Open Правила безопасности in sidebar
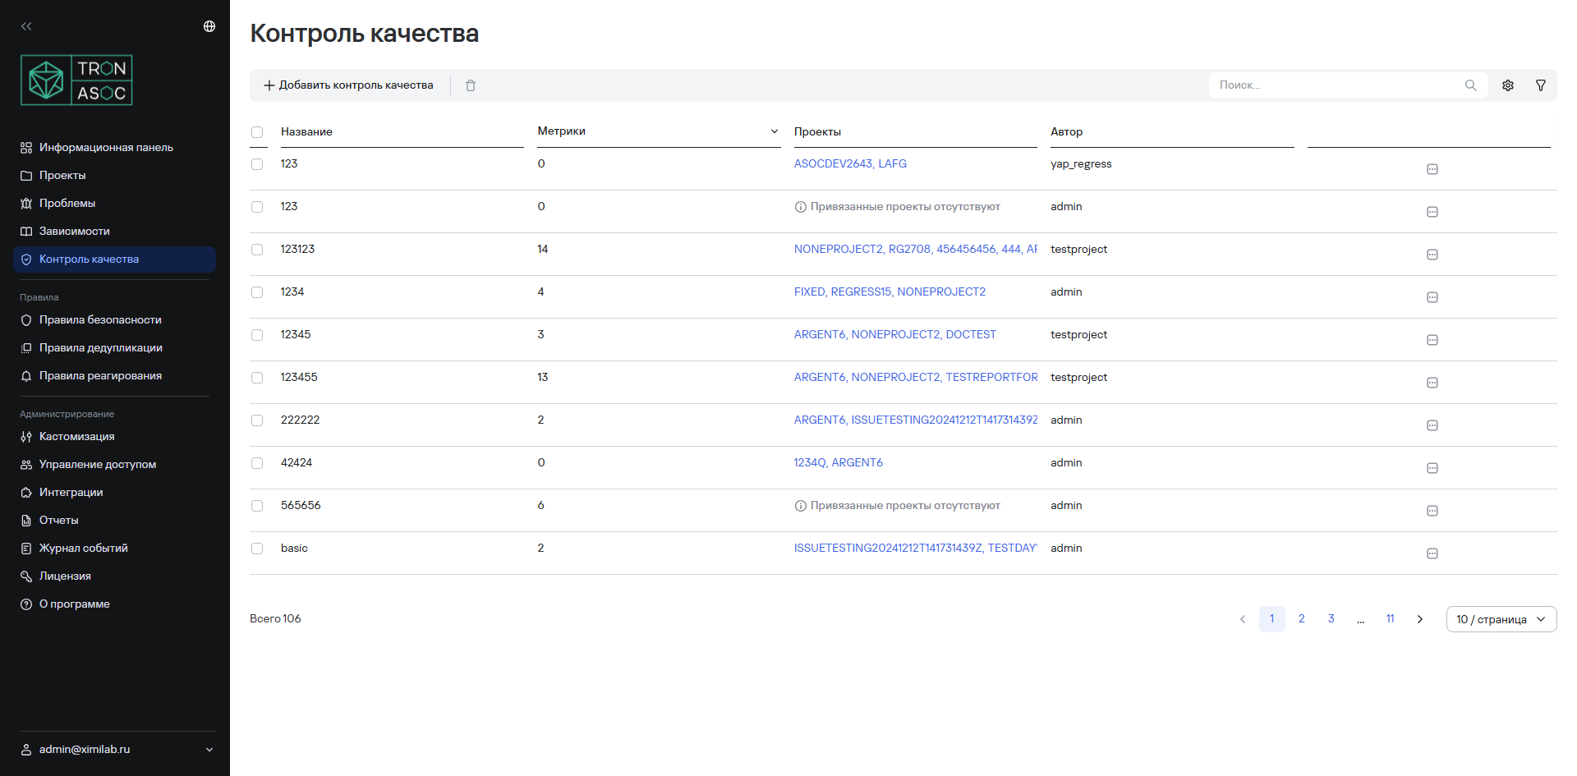 click(x=114, y=320)
